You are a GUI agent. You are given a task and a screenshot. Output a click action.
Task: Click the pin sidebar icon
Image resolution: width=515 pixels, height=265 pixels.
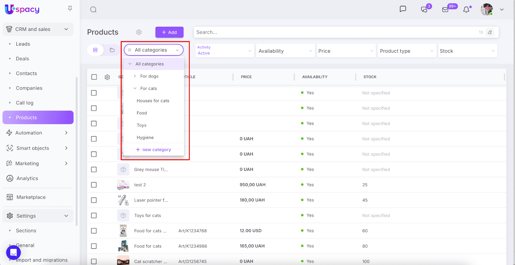[70, 9]
